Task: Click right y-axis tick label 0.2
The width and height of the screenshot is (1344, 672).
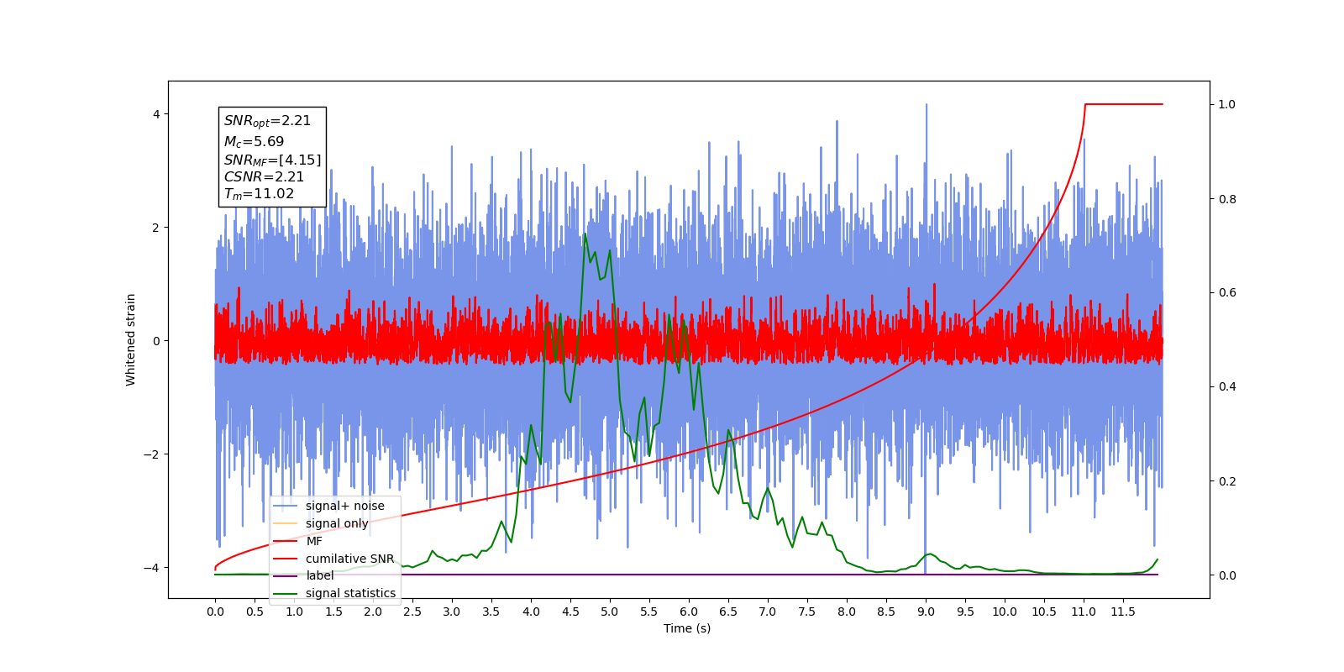Action: tap(1227, 481)
